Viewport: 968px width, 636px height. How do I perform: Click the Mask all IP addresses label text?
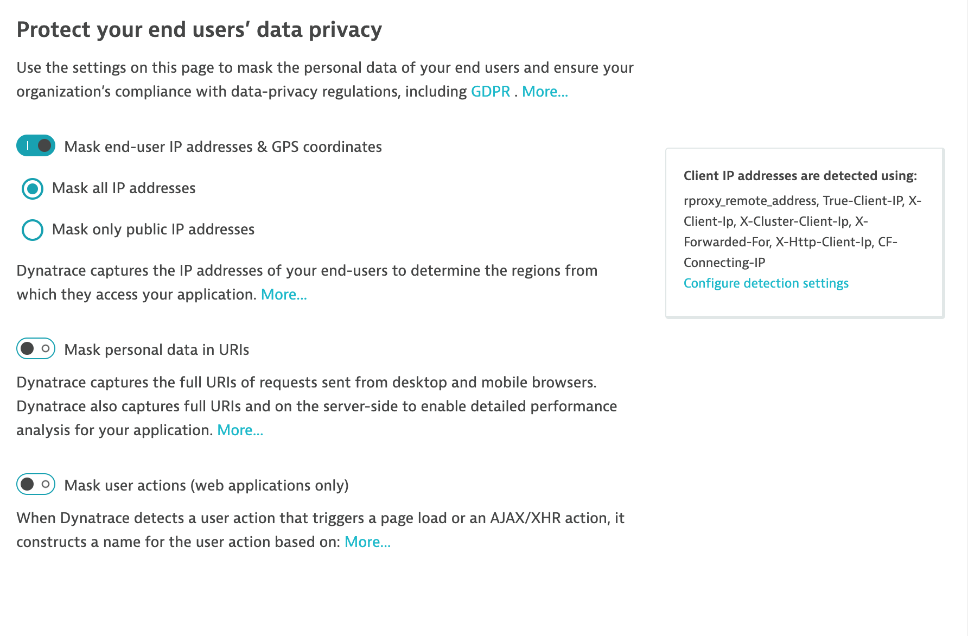(x=124, y=188)
